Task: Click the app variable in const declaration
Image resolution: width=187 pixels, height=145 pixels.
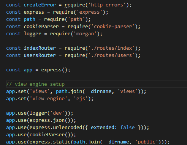Action: 28,70
